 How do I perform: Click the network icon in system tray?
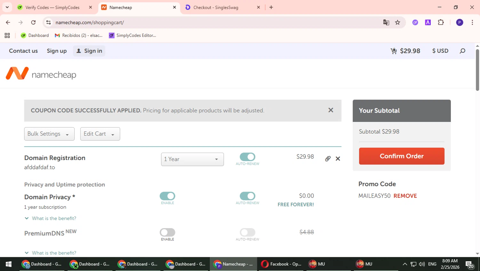pos(413,264)
